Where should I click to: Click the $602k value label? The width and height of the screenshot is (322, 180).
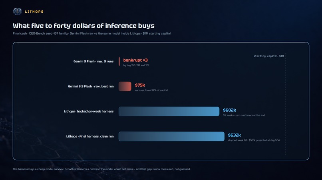(229, 110)
